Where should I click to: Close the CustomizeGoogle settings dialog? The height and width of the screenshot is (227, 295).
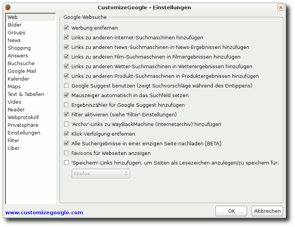281,7
